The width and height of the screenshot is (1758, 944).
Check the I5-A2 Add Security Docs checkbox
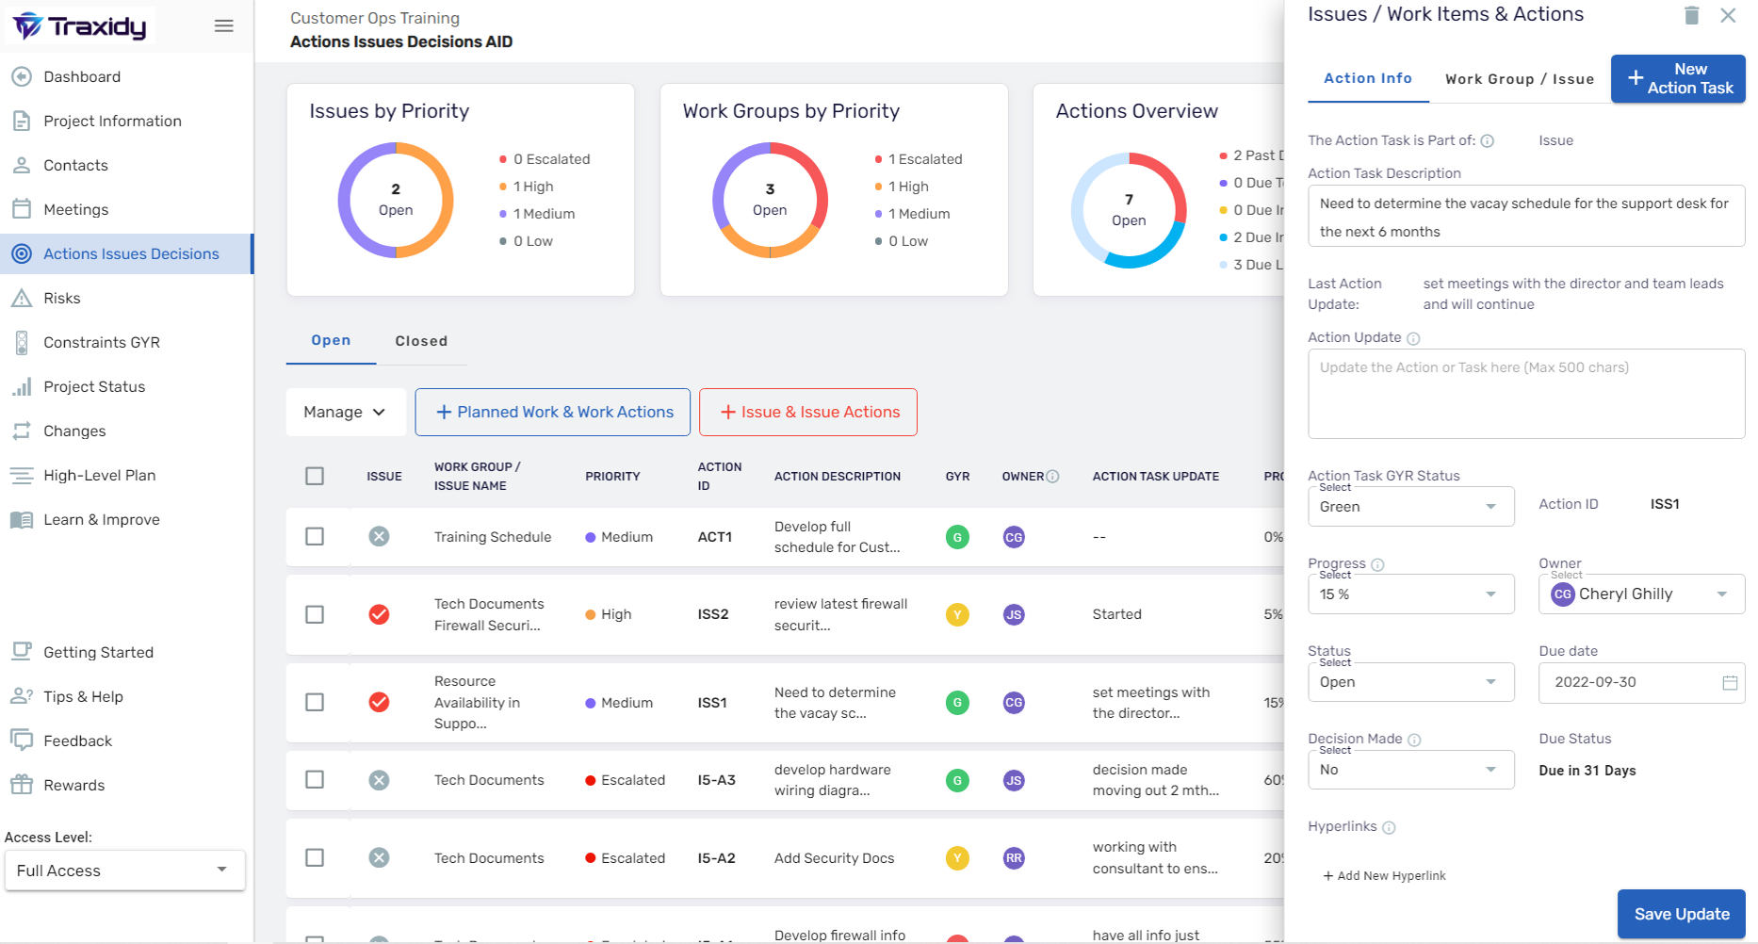(x=315, y=857)
